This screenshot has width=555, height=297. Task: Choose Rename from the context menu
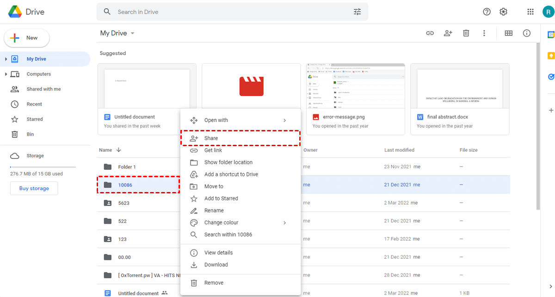pos(214,210)
